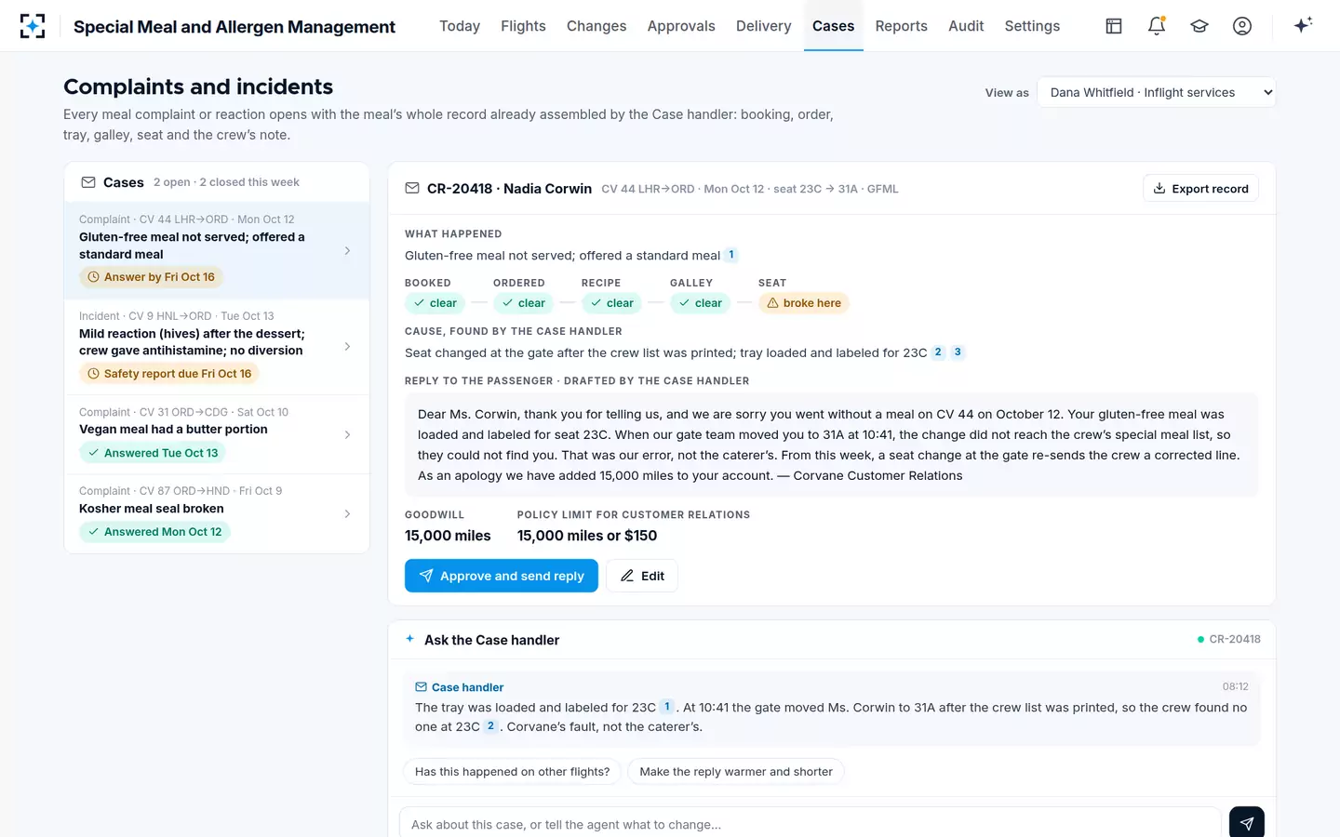Click the Ordered 'clear' status chip

[523, 303]
